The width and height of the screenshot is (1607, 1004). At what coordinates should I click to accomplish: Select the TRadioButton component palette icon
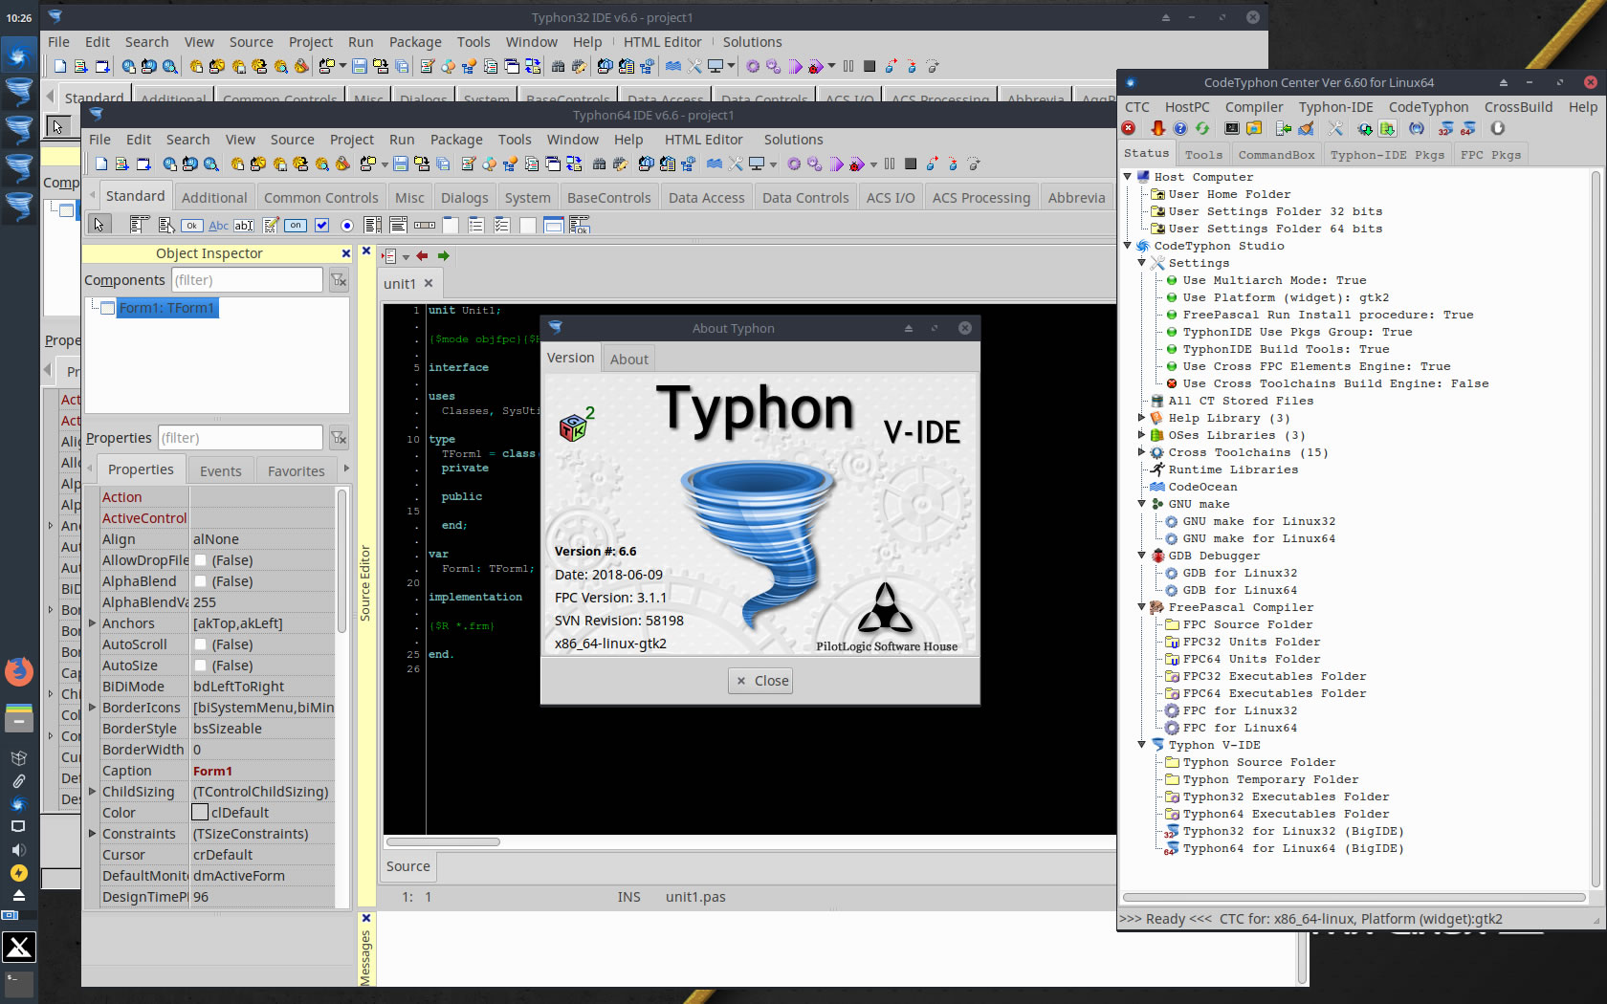[x=347, y=226]
